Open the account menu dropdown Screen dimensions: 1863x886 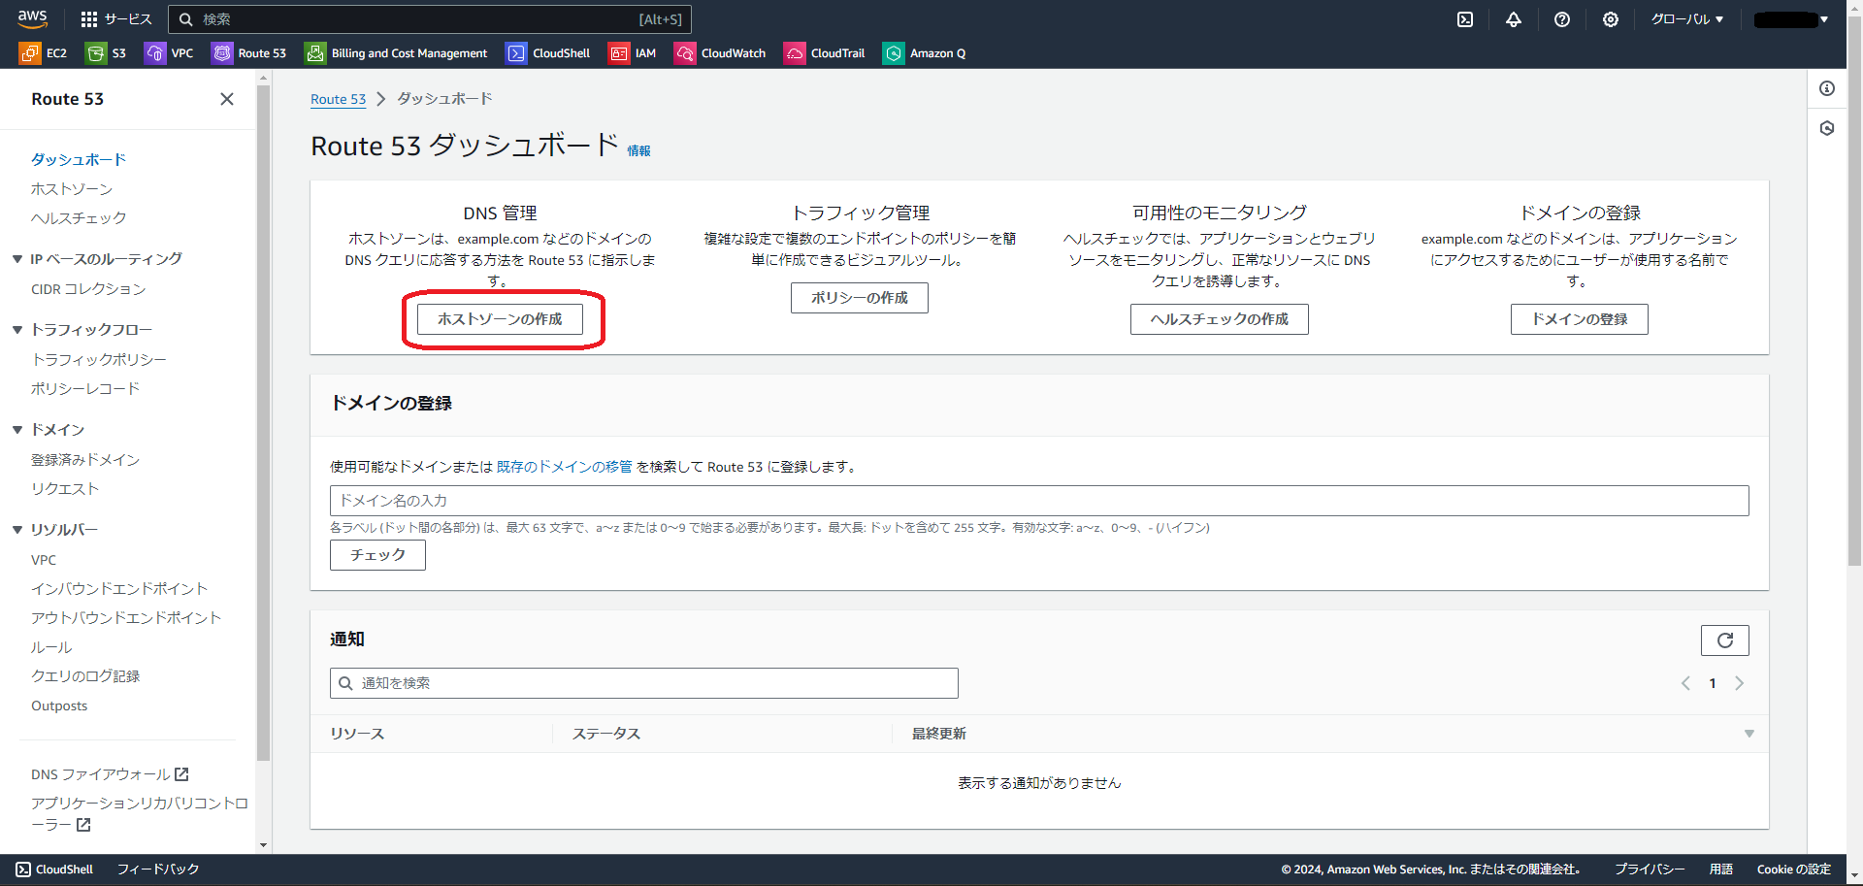point(1791,19)
